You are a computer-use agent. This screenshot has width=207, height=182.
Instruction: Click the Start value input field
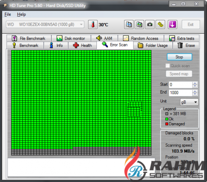tap(181, 85)
